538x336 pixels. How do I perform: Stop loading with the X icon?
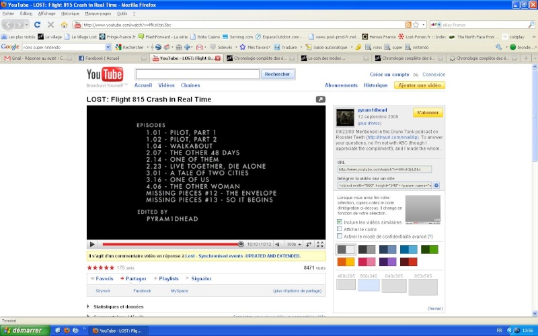tap(51, 25)
